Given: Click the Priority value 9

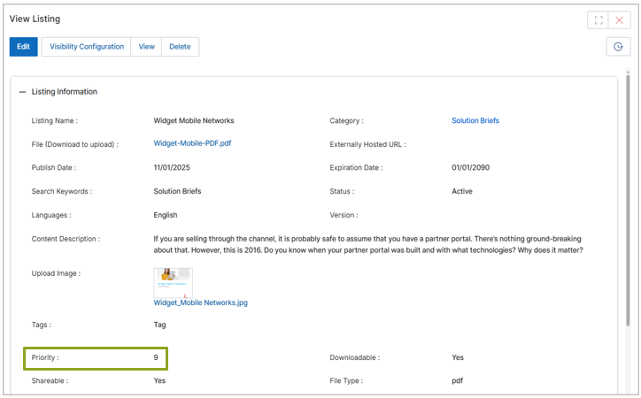Looking at the screenshot, I should point(156,357).
